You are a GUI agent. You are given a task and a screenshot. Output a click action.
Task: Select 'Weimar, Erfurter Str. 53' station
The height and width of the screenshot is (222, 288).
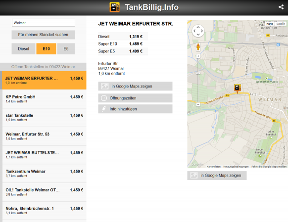click(x=44, y=136)
